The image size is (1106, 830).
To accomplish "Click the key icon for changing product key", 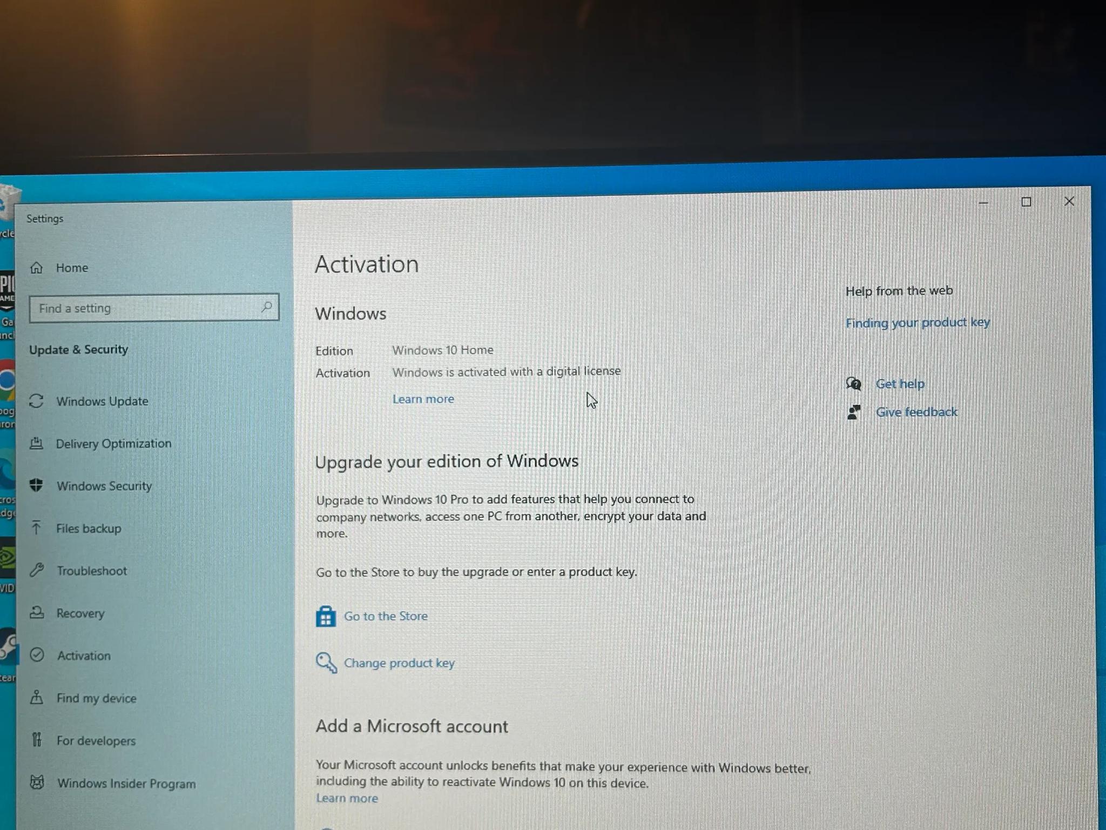I will tap(326, 663).
